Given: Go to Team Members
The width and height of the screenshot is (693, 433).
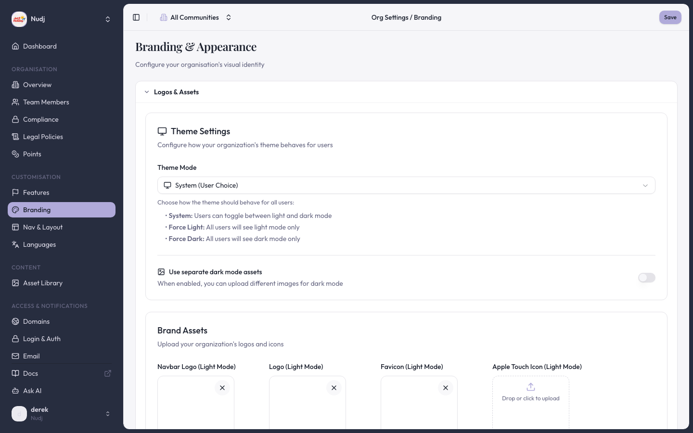Looking at the screenshot, I should (x=46, y=102).
